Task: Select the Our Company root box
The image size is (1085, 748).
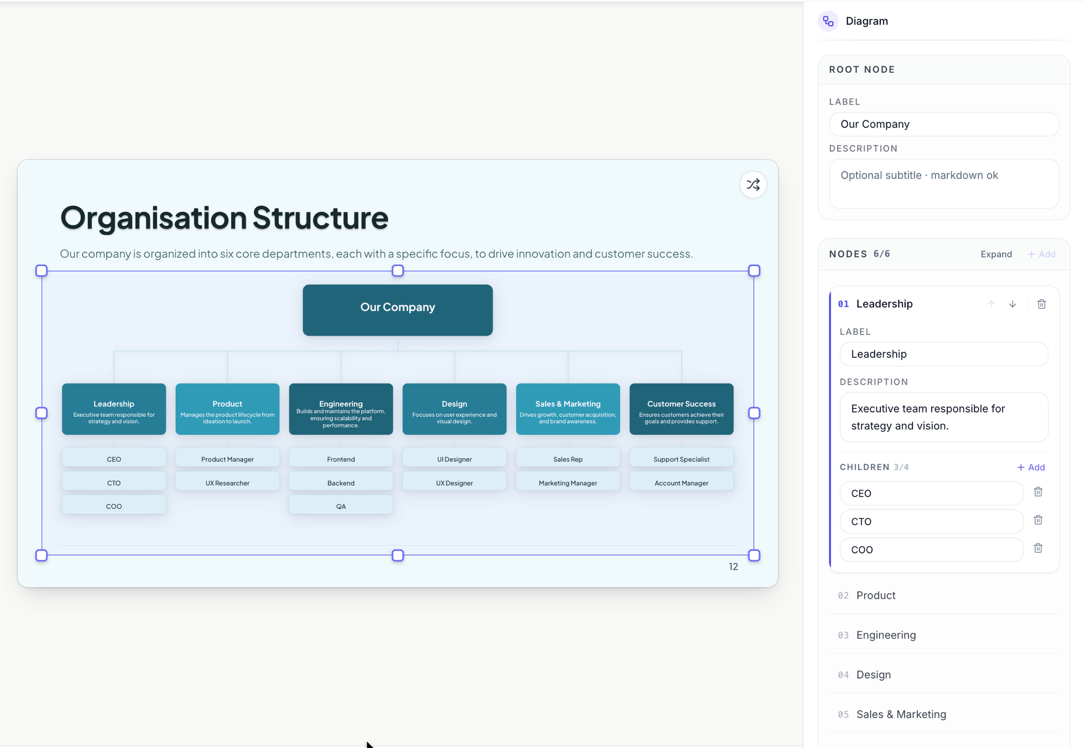Action: point(398,310)
